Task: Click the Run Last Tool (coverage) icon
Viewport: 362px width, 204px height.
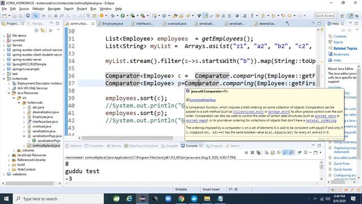Action: (x=132, y=16)
